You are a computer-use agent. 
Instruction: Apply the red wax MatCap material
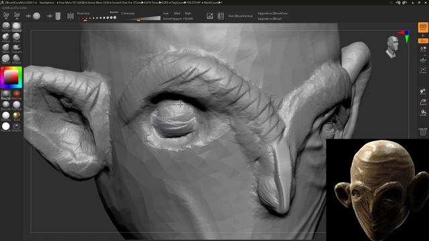17,94
